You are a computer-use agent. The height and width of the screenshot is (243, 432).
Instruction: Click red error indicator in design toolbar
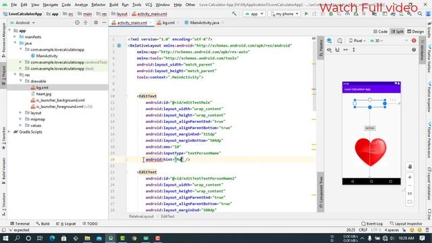pos(414,40)
